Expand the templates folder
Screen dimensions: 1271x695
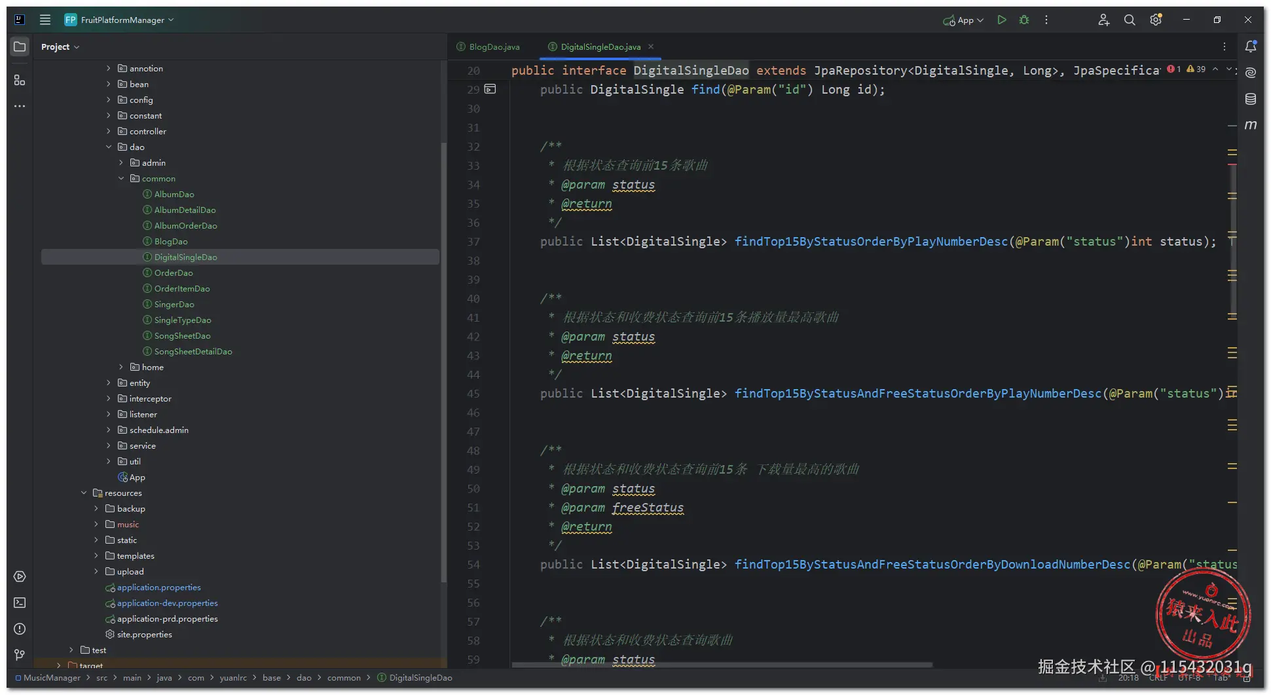point(96,555)
